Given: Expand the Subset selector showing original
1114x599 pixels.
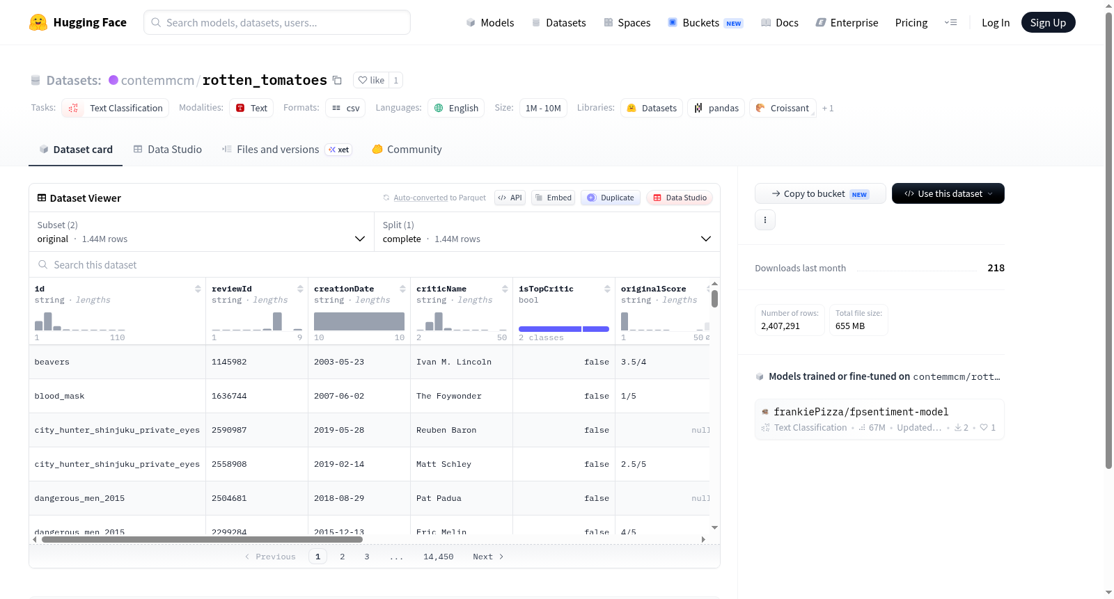Looking at the screenshot, I should click(202, 232).
